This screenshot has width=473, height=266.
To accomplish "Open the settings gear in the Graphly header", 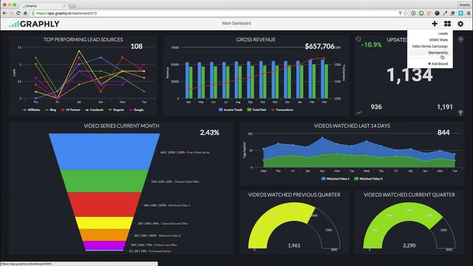I will [460, 24].
